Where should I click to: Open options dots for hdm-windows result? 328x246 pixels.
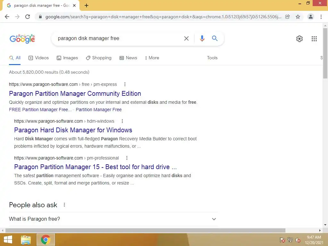point(122,121)
